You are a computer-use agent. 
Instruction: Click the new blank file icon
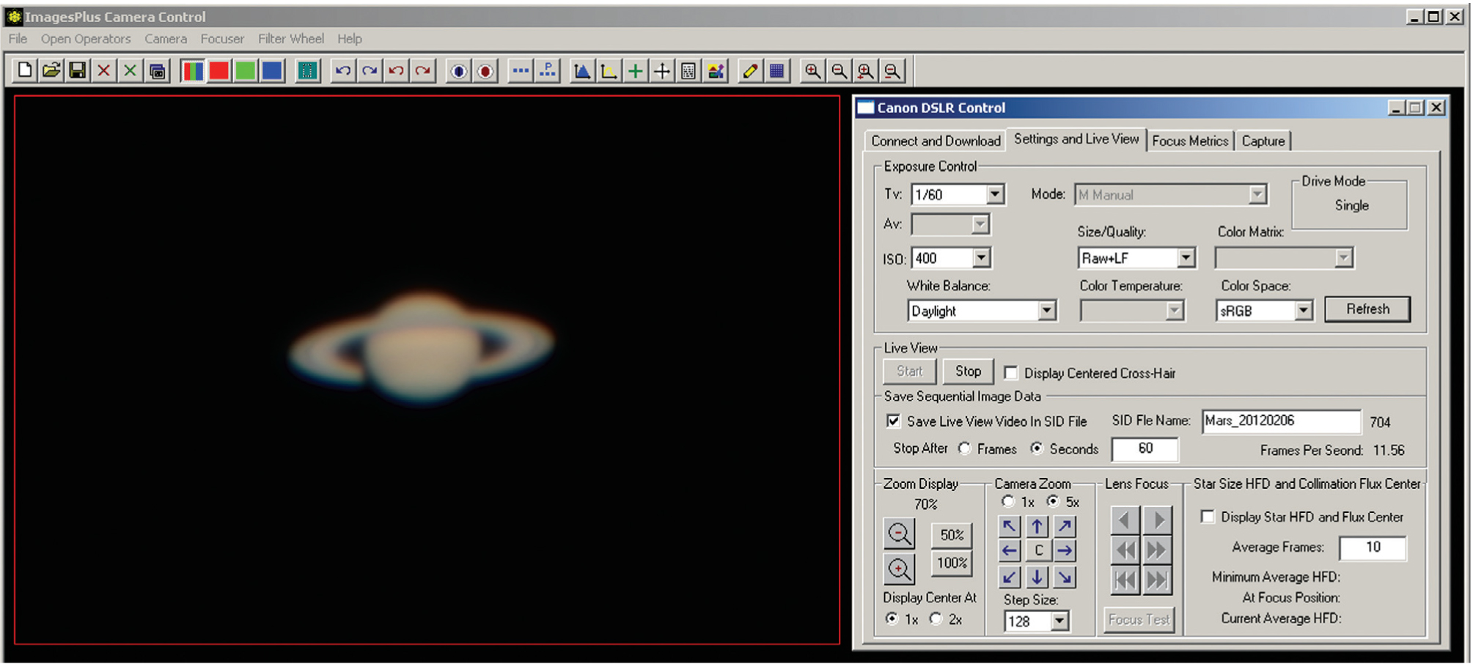coord(24,71)
